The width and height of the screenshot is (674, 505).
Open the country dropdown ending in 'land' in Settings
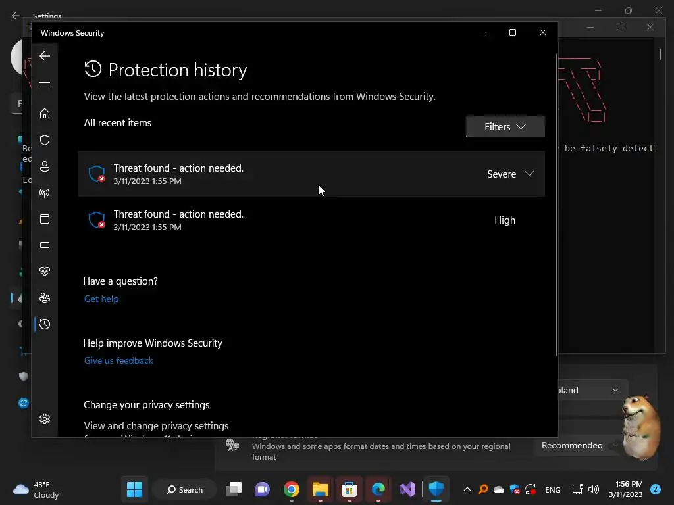[593, 391]
